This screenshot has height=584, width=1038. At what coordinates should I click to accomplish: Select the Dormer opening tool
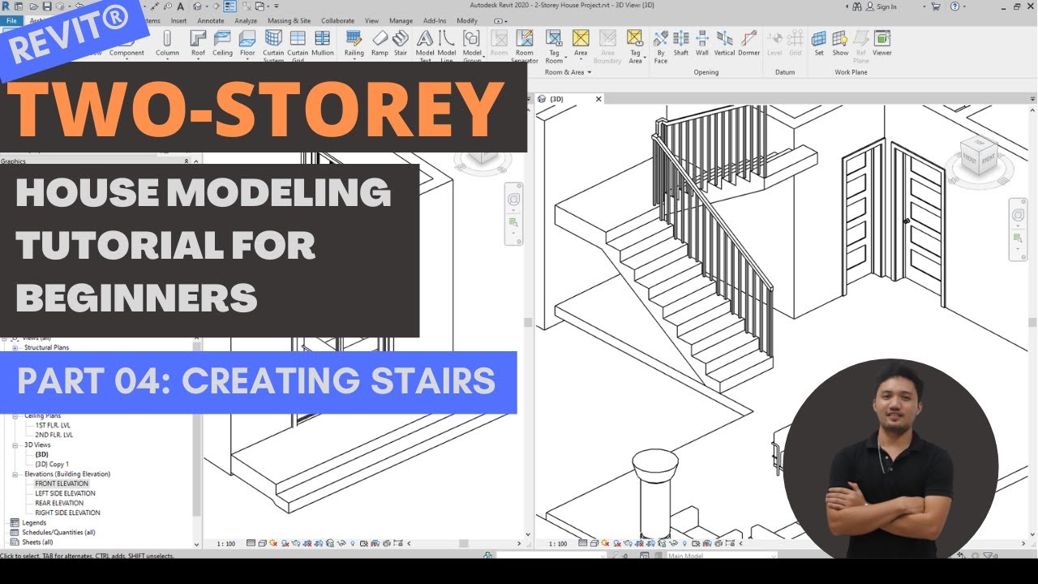click(x=749, y=43)
